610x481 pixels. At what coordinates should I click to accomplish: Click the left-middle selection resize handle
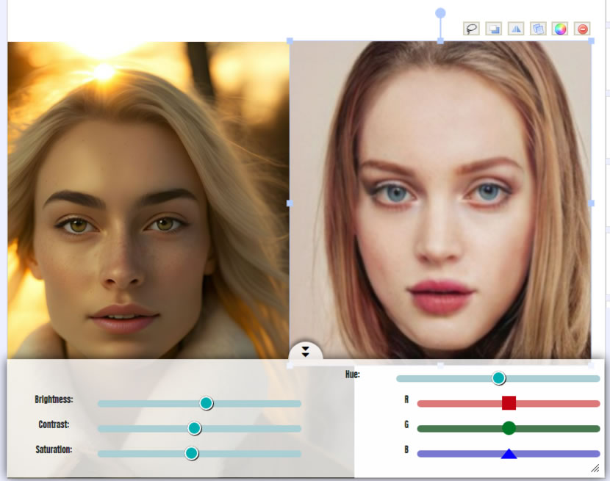click(290, 203)
